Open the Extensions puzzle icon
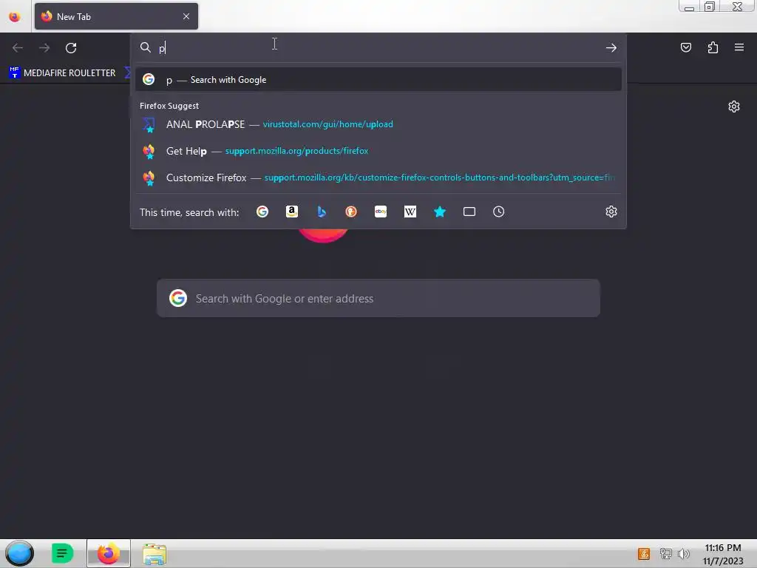This screenshot has height=568, width=757. [713, 47]
